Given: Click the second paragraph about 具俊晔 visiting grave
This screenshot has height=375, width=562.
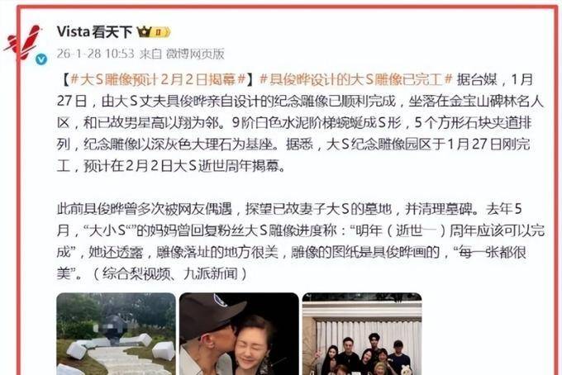Looking at the screenshot, I should coord(300,241).
